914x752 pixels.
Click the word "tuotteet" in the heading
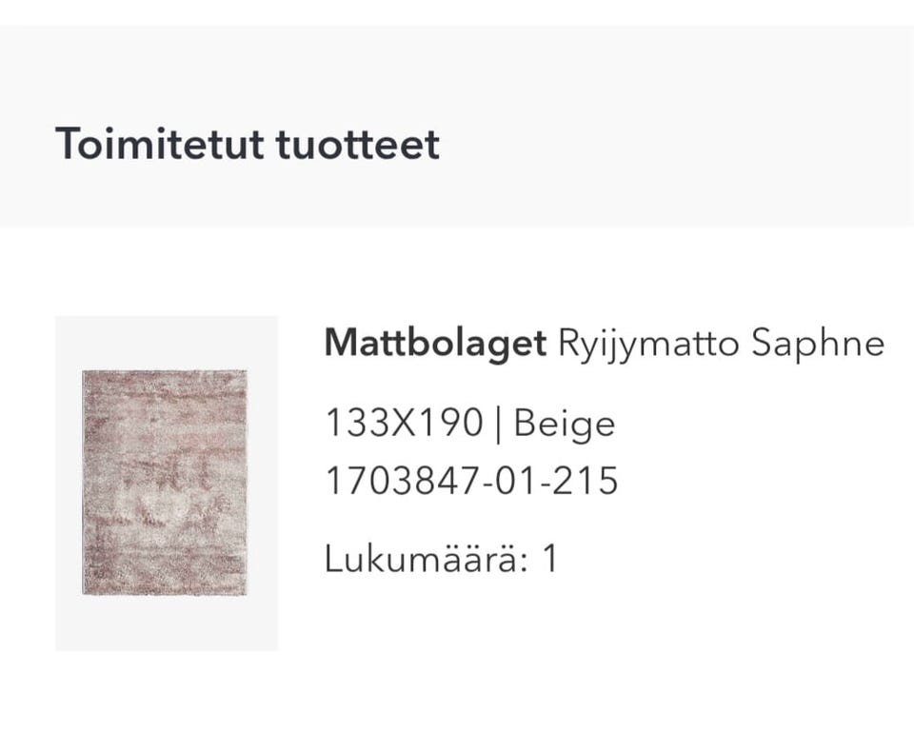(x=358, y=144)
